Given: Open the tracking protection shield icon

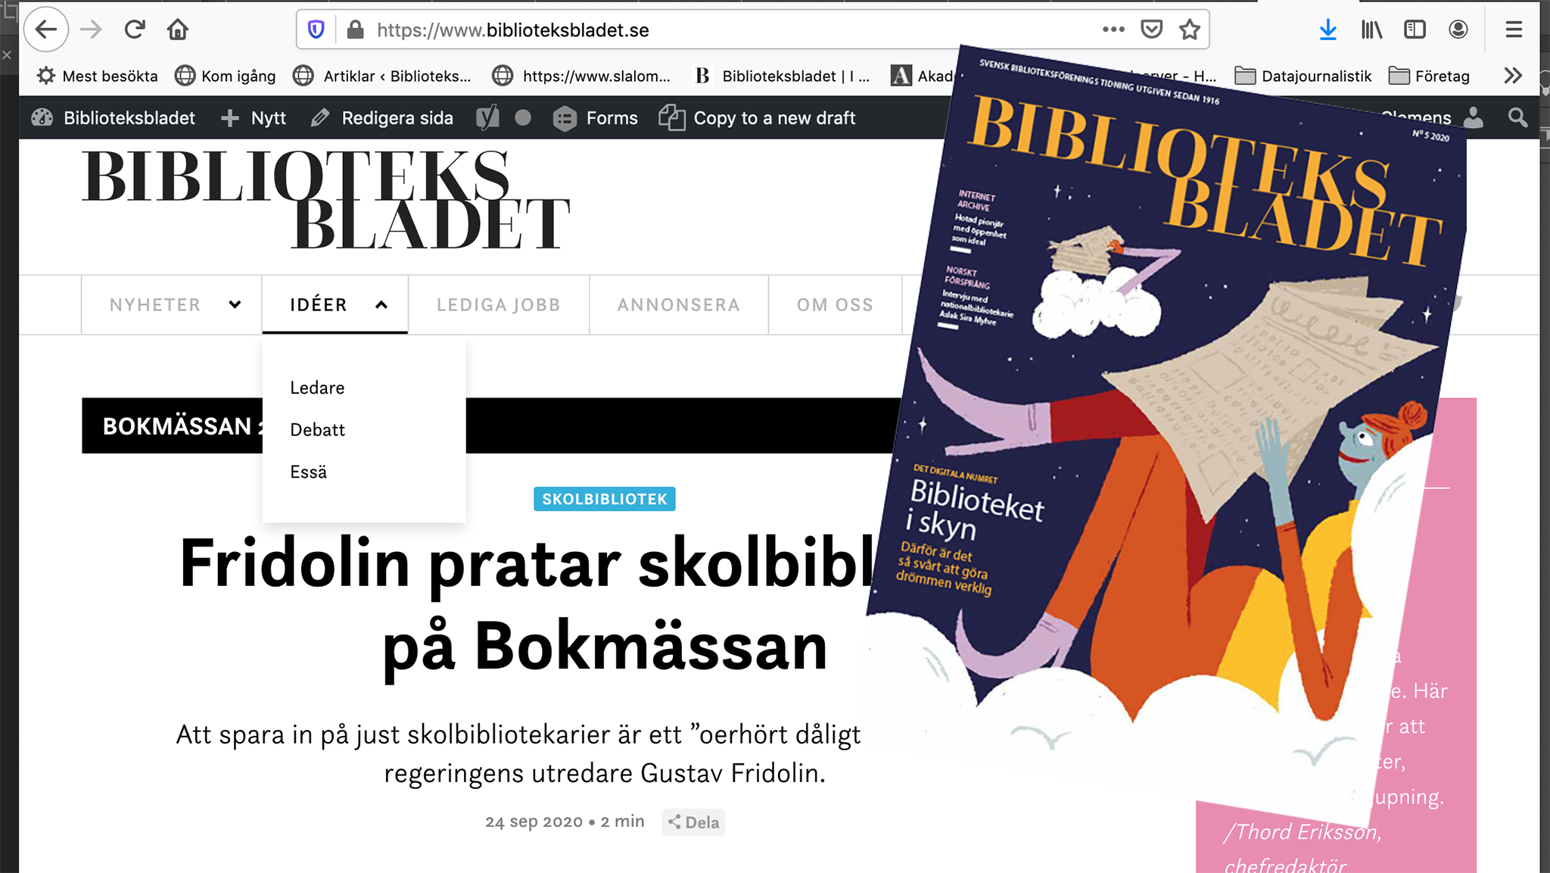Looking at the screenshot, I should click(x=316, y=30).
